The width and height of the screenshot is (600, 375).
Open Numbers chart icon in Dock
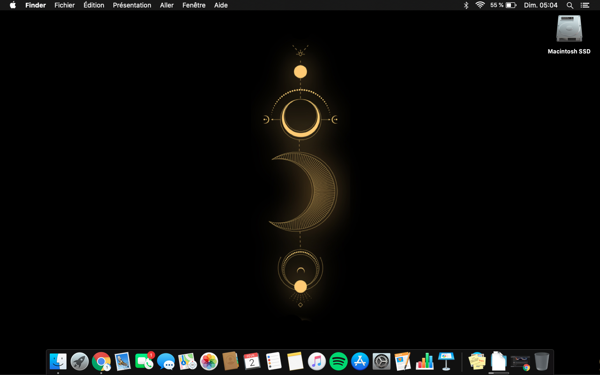[425, 361]
